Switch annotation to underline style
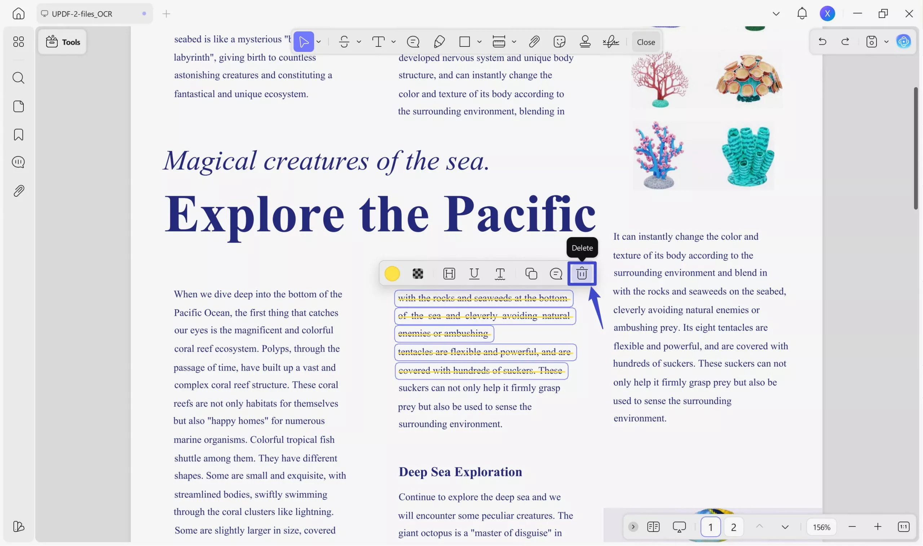The width and height of the screenshot is (923, 546). coord(474,274)
